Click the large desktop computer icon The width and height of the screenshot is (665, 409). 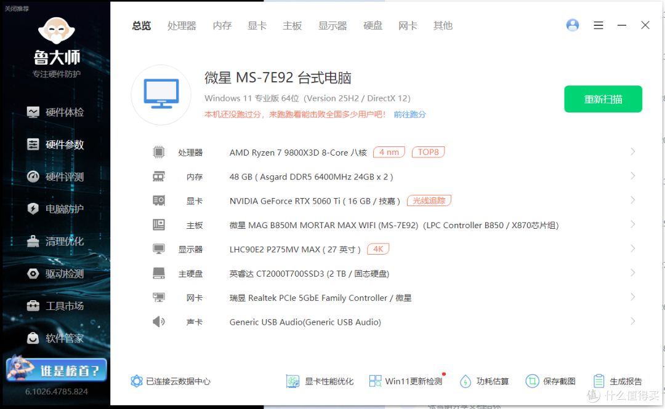[x=161, y=95]
